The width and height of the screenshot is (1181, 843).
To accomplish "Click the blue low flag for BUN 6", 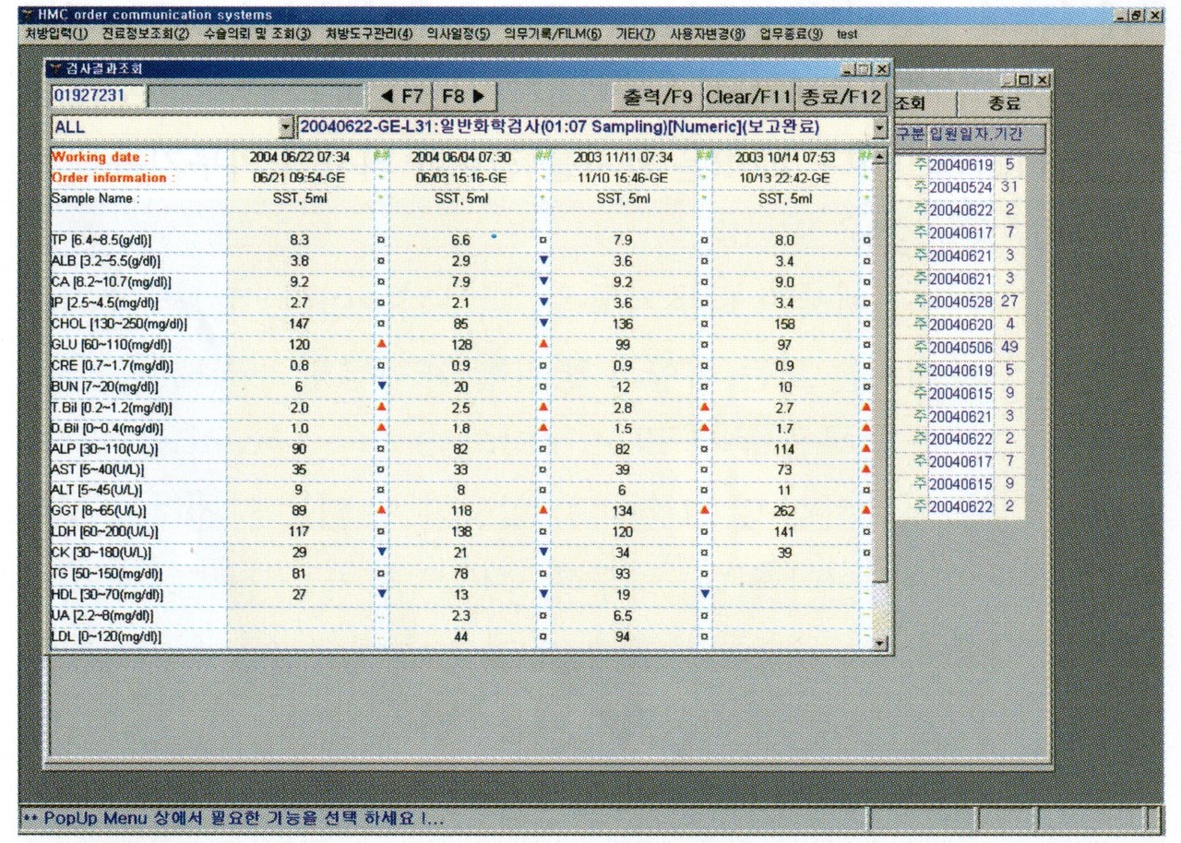I will (381, 386).
